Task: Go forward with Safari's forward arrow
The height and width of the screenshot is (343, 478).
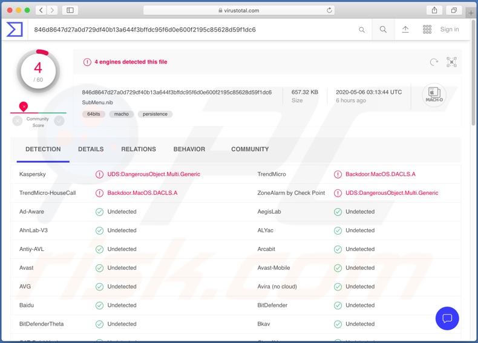Action: coord(52,10)
